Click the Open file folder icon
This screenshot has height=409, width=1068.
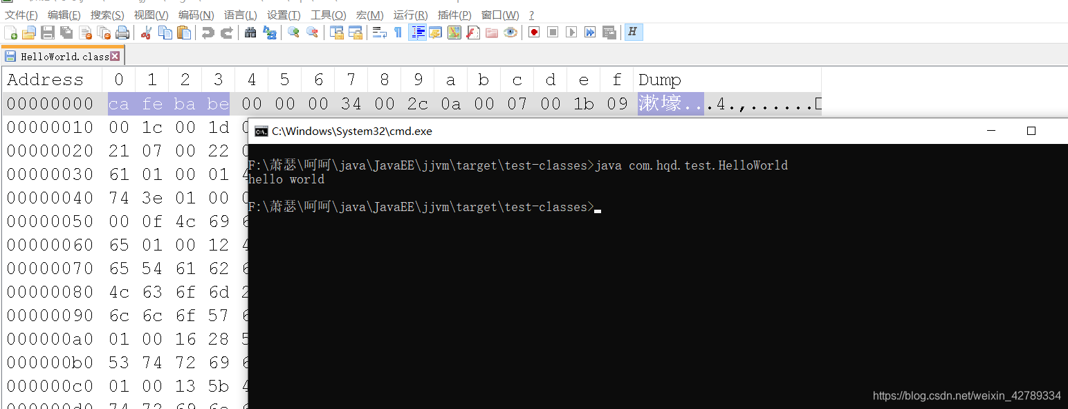click(x=28, y=32)
